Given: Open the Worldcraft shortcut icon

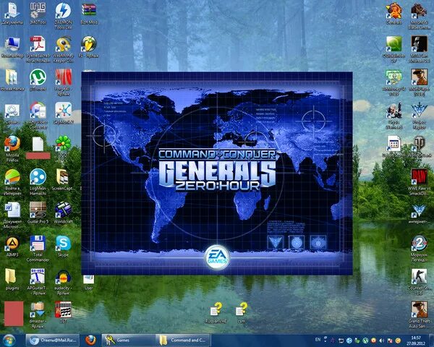Looking at the screenshot, I should click(64, 211).
